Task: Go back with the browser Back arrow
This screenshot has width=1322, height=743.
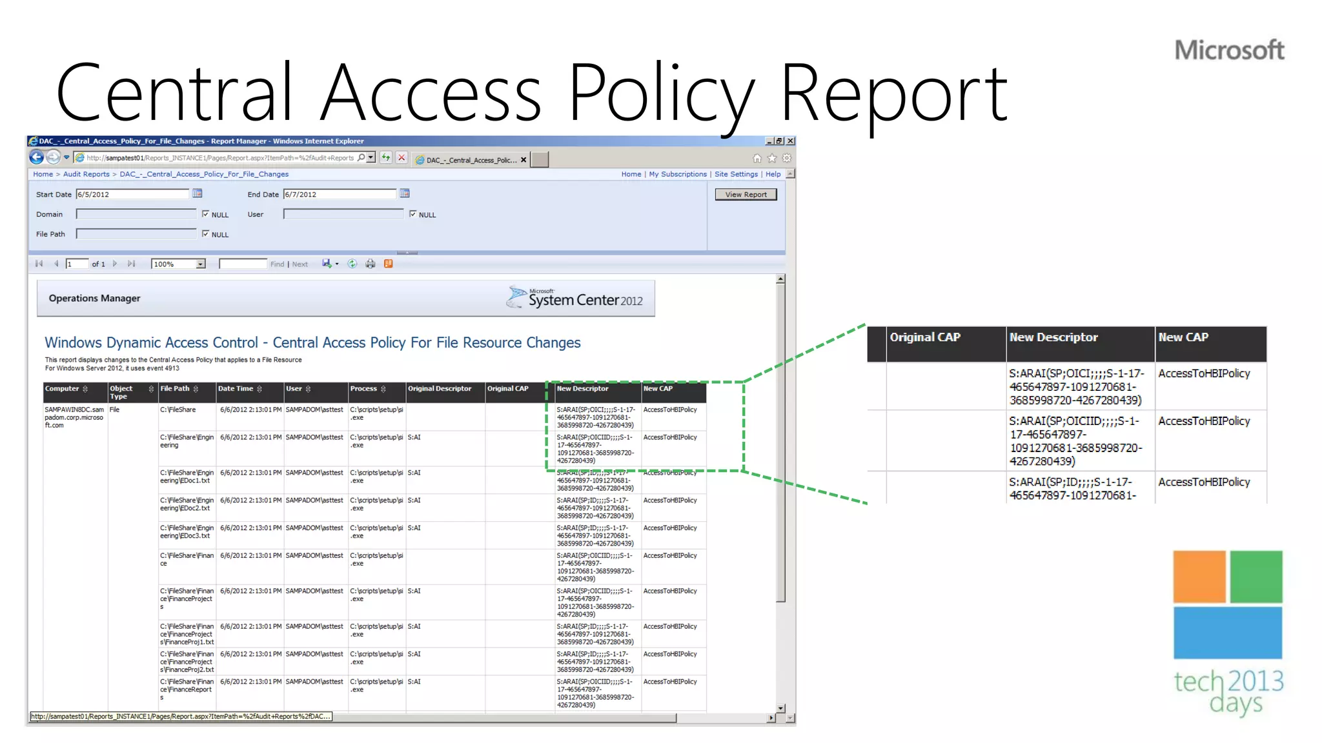Action: click(x=37, y=157)
